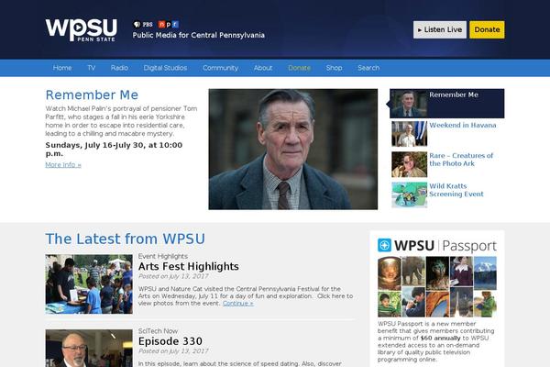Start the Listen Live stream
The image size is (550, 367).
point(439,30)
